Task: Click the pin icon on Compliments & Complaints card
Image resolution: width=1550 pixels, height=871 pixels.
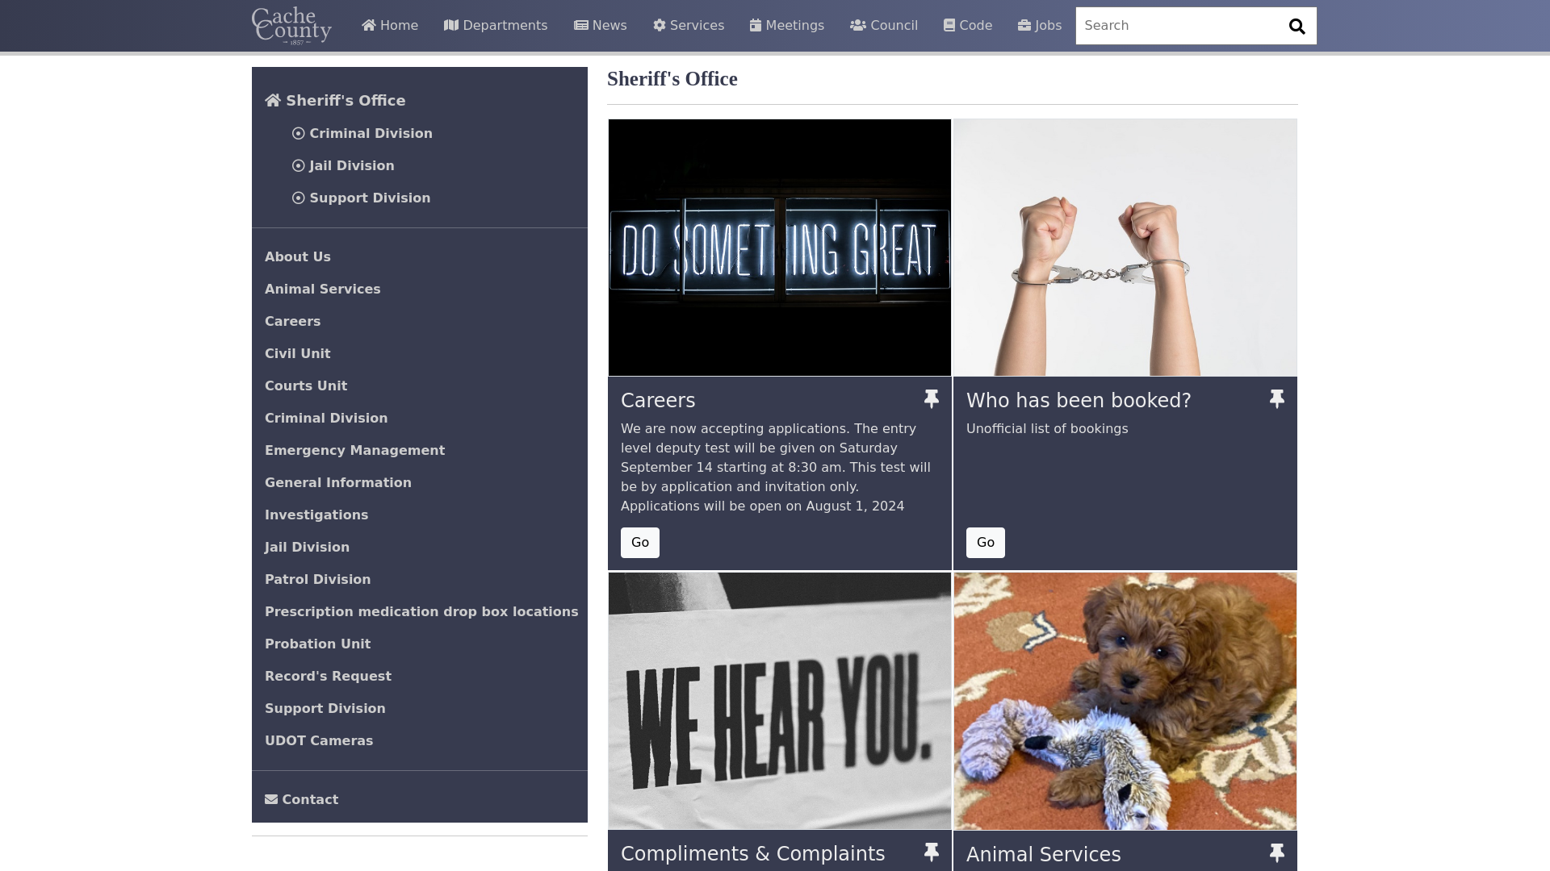Action: point(931,852)
